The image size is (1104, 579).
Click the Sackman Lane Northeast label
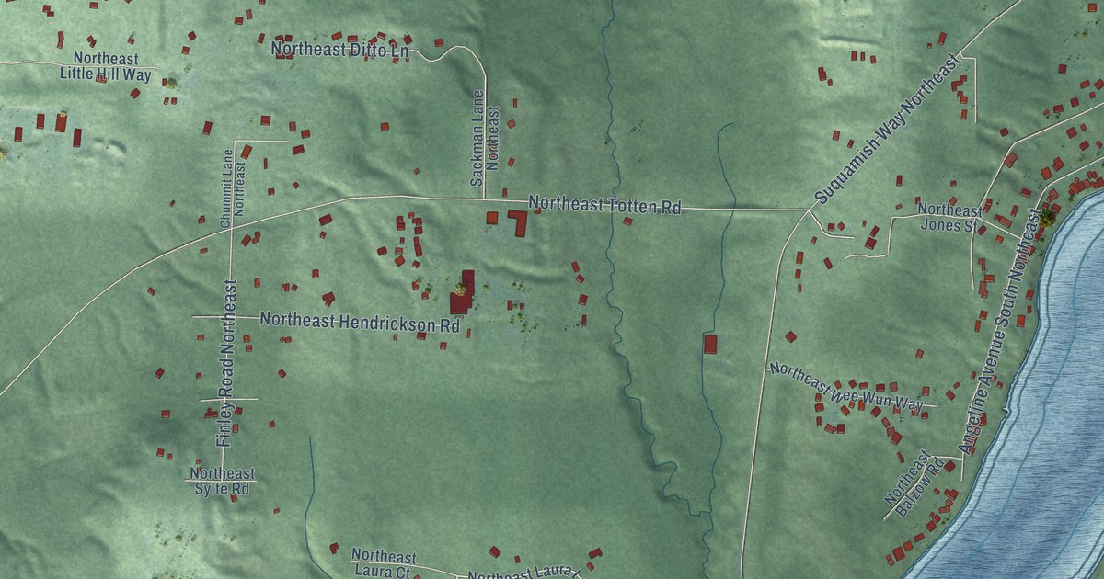pos(484,139)
